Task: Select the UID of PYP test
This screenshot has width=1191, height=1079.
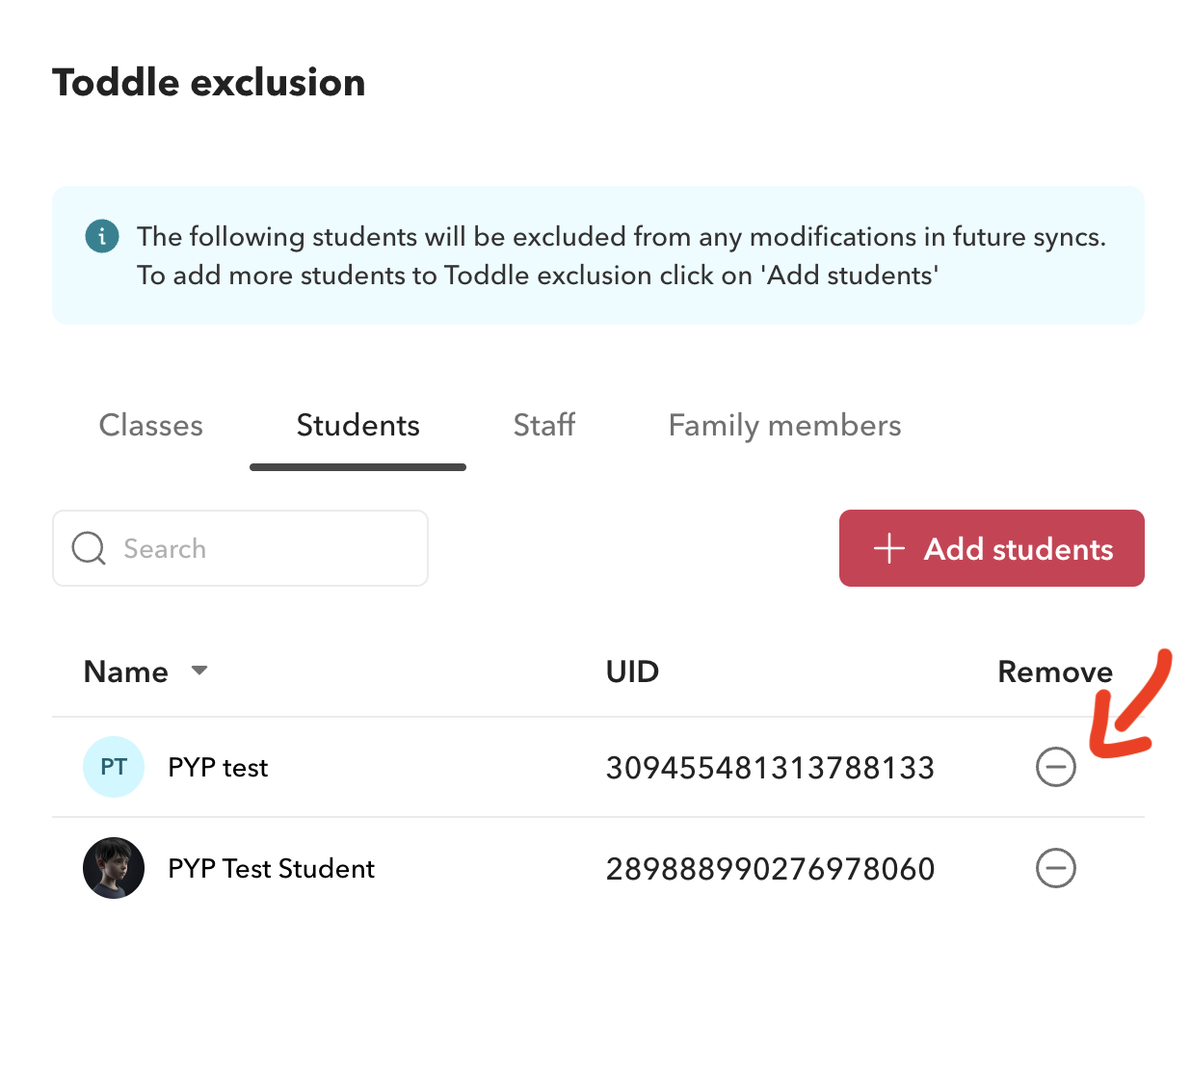Action: (x=769, y=767)
